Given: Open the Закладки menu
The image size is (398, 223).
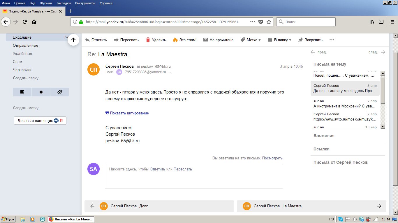Looking at the screenshot, I should click(x=64, y=3).
